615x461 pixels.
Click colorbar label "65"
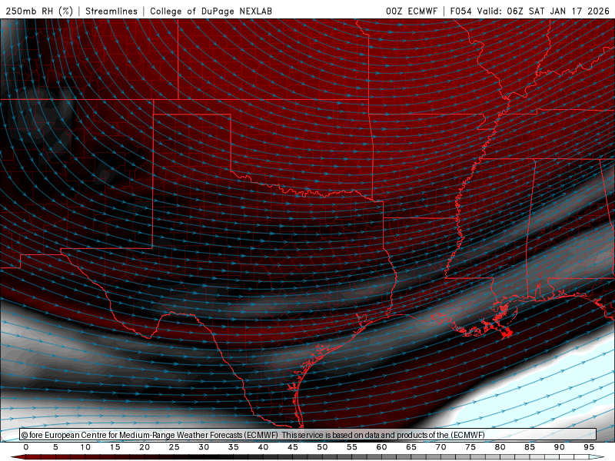click(x=411, y=447)
